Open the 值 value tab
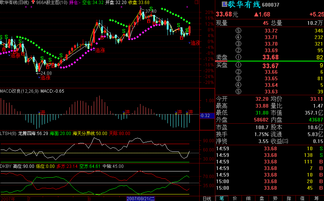Viewport: 324px width, 201px height. [x=302, y=198]
